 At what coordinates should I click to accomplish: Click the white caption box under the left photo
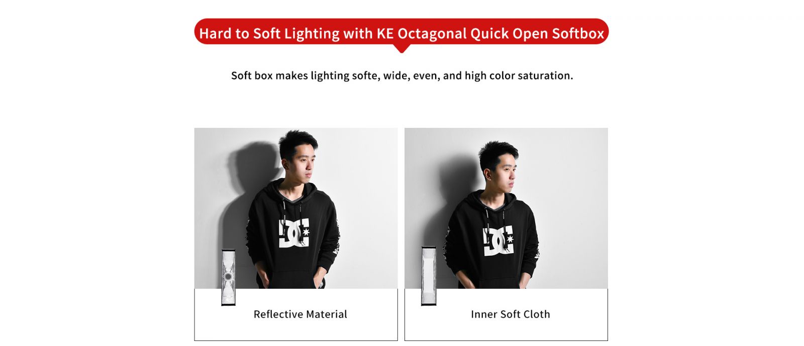pyautogui.click(x=296, y=314)
